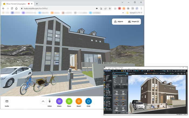
Task: Expand the audio options chevron beside Voice
Action: pos(43,101)
